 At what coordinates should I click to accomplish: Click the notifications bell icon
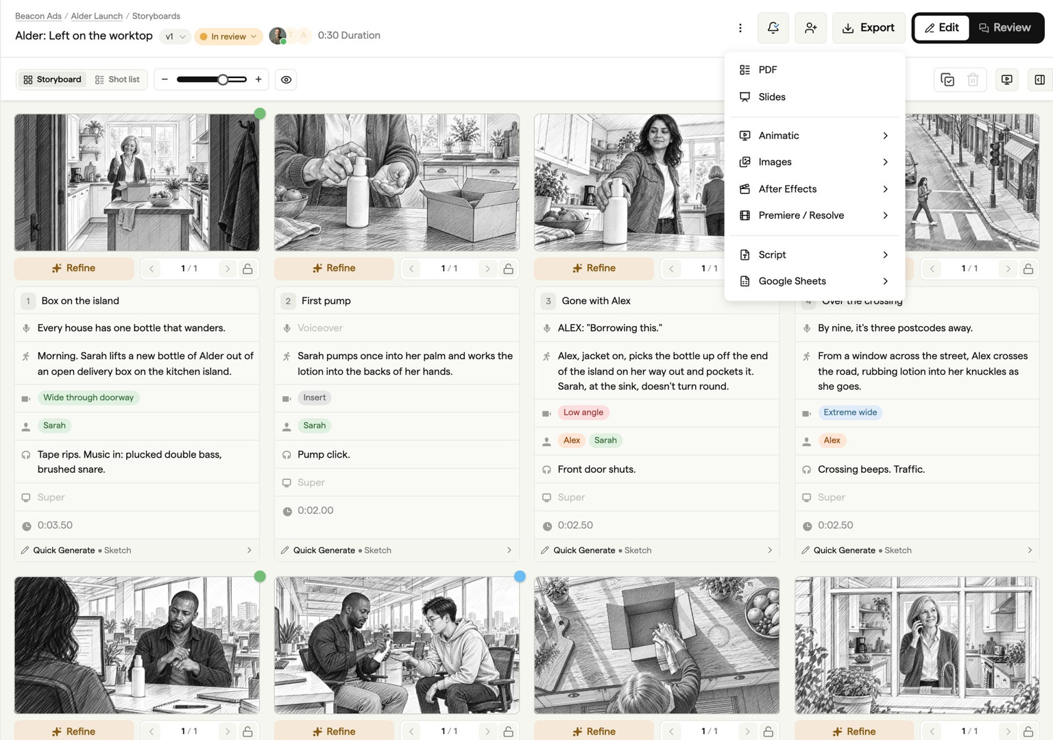coord(773,28)
